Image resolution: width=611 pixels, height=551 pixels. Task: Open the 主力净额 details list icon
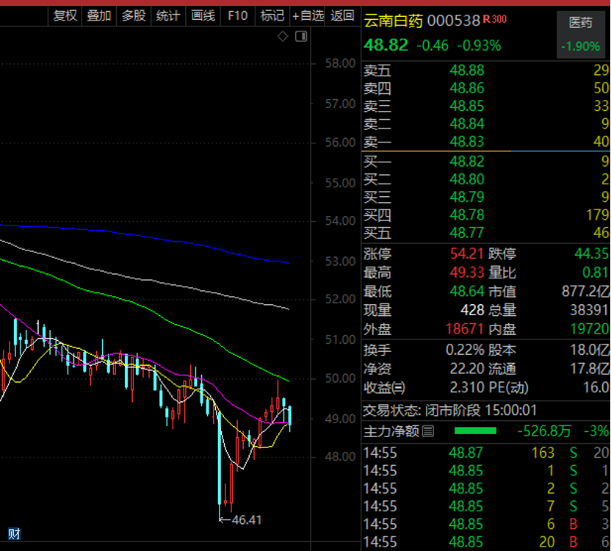pyautogui.click(x=428, y=431)
